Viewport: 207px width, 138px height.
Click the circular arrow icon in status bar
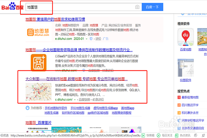(x=196, y=135)
